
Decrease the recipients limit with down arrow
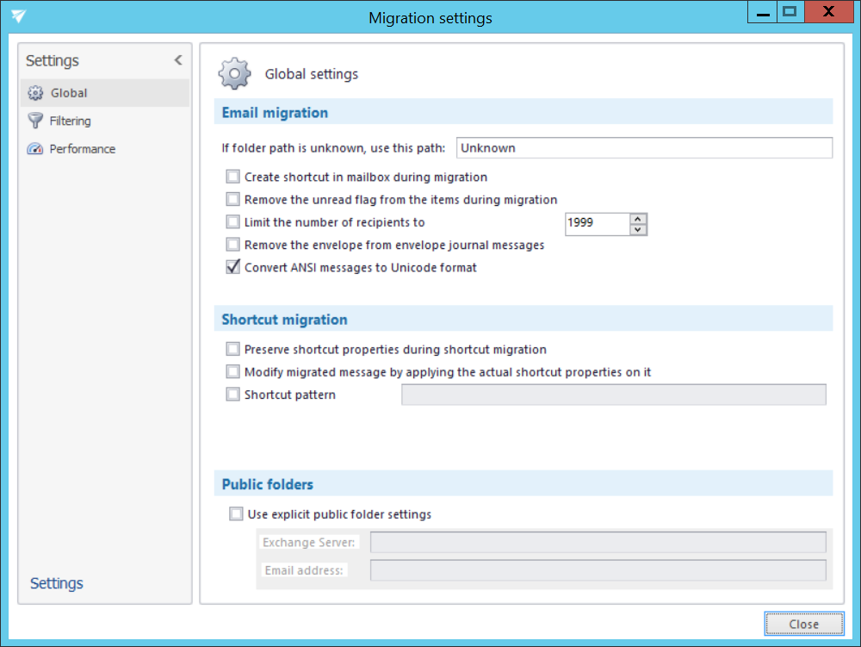638,229
